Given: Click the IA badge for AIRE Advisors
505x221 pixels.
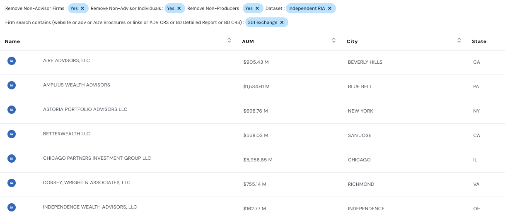Looking at the screenshot, I should coord(12,61).
